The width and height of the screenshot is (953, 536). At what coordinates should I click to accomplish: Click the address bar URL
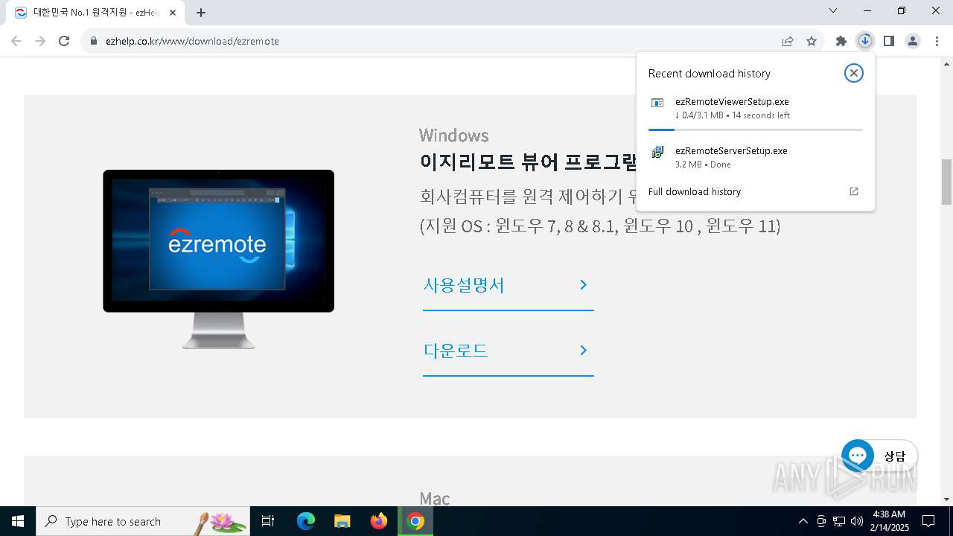(x=192, y=41)
